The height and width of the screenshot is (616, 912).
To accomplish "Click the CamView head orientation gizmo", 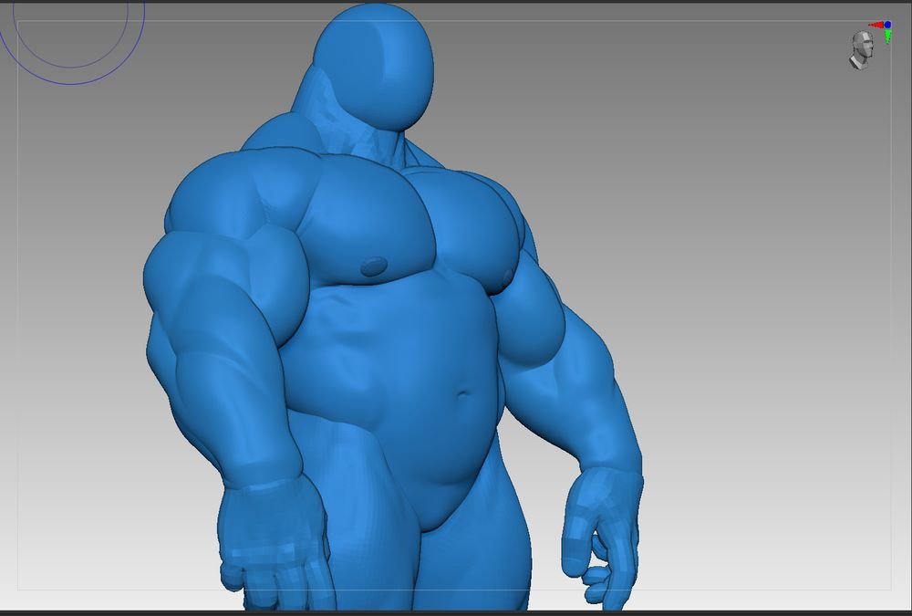I will pyautogui.click(x=862, y=50).
